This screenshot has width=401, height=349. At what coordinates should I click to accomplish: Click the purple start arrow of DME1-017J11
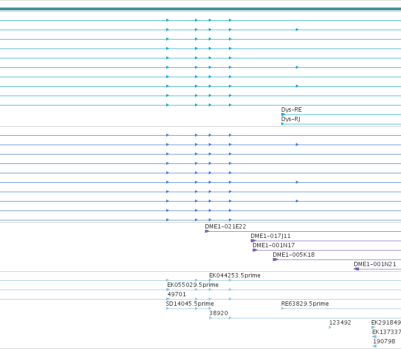[x=253, y=241]
